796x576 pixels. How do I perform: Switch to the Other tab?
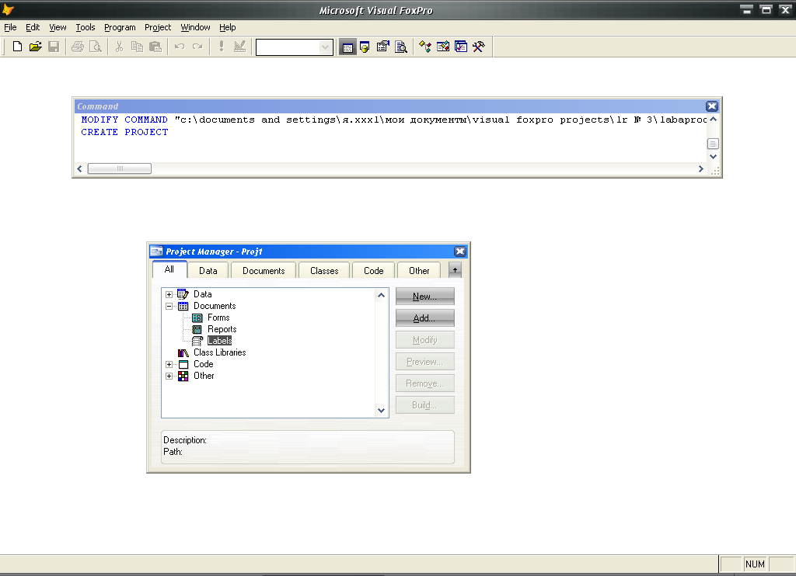[x=419, y=270]
